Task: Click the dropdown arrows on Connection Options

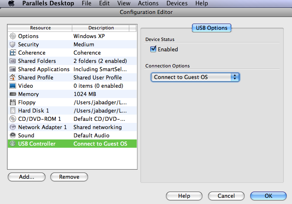Action: coord(235,77)
